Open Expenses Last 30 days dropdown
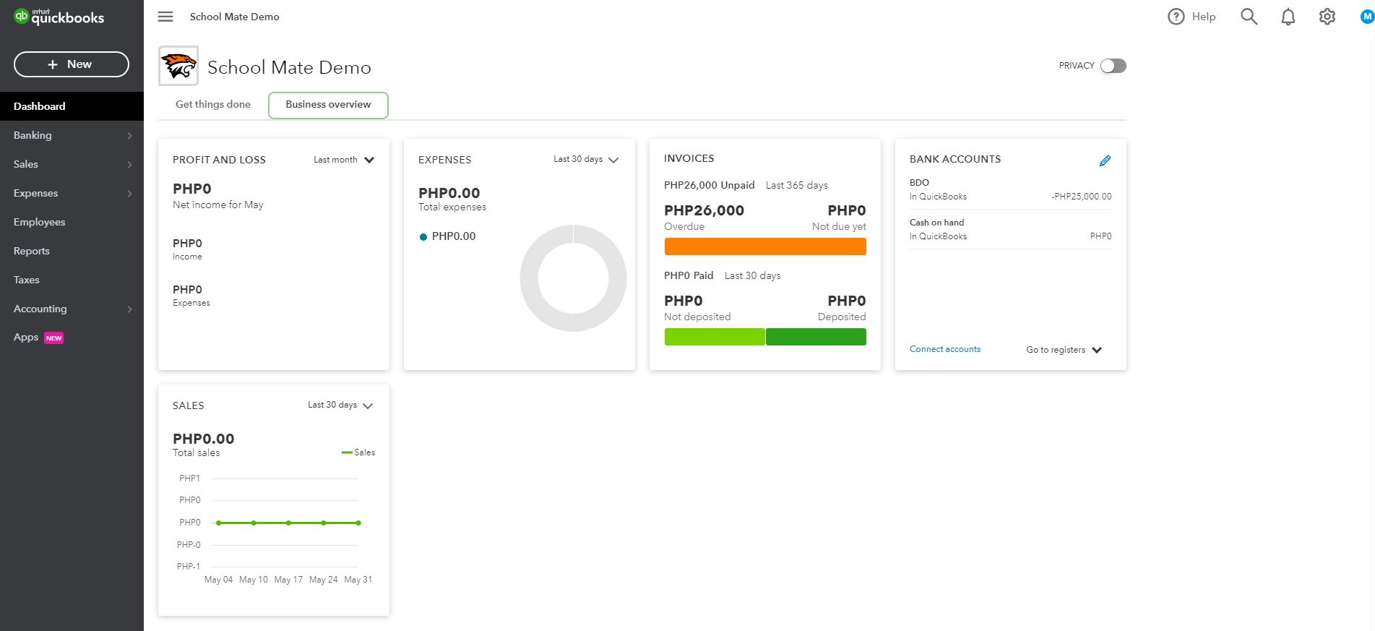The height and width of the screenshot is (631, 1375). pyautogui.click(x=586, y=160)
